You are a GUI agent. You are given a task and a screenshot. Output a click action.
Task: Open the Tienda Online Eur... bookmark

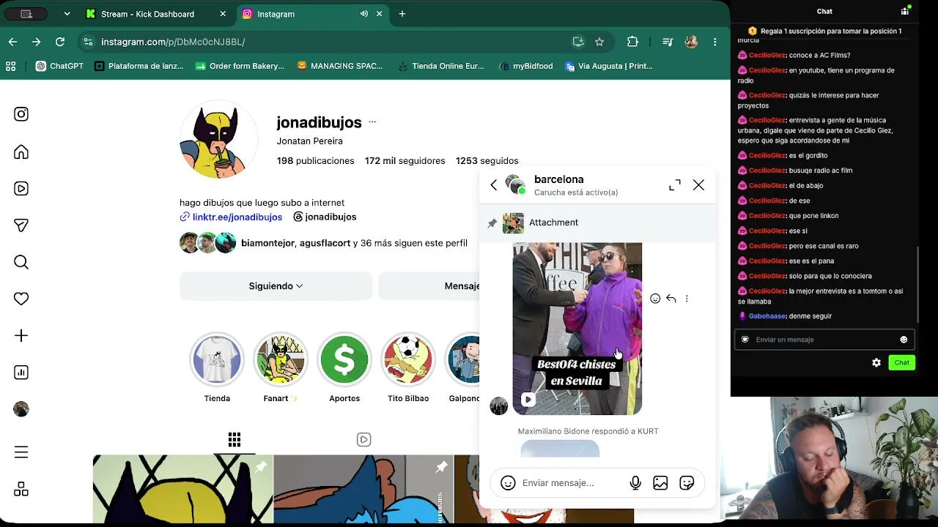click(x=440, y=66)
